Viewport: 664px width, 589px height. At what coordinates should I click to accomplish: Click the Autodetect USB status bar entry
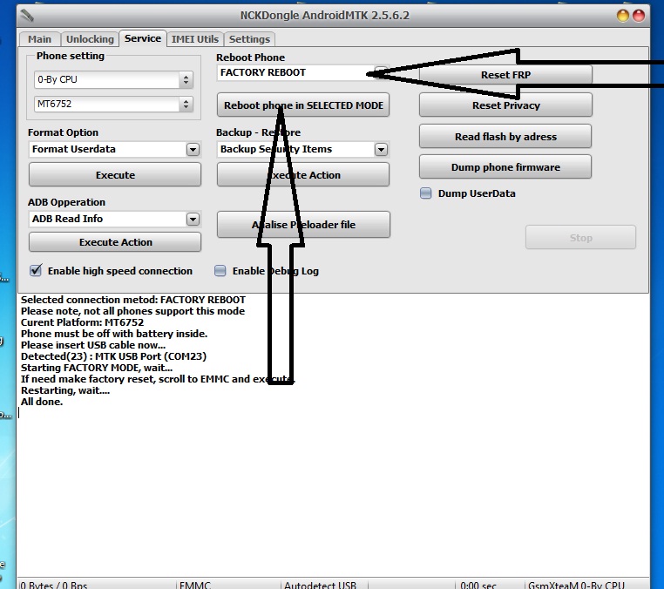coord(320,586)
